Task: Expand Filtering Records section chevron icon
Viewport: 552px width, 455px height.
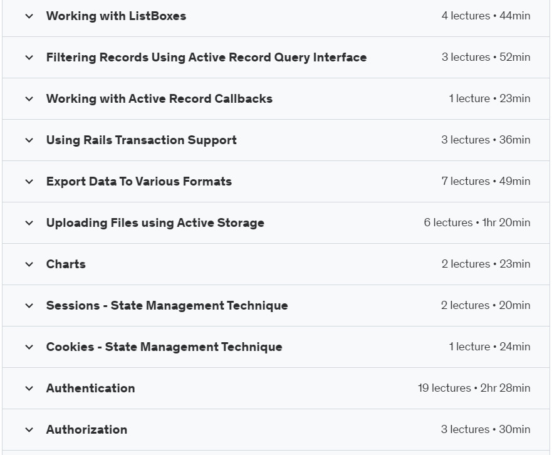Action: [x=29, y=58]
